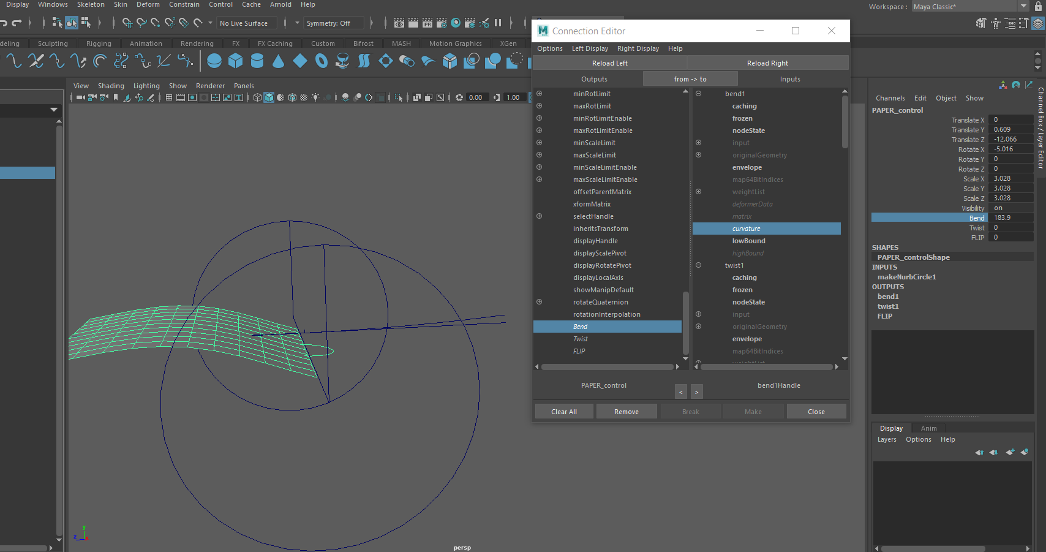
Task: Click the viewport gamma value field showing 1.00
Action: click(x=513, y=97)
